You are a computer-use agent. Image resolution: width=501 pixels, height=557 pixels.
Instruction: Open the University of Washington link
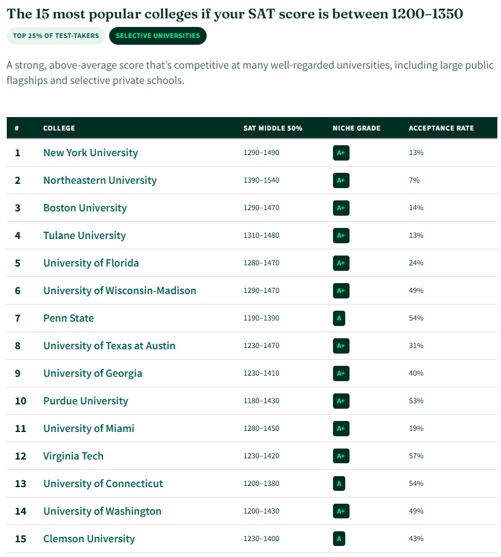coord(102,511)
